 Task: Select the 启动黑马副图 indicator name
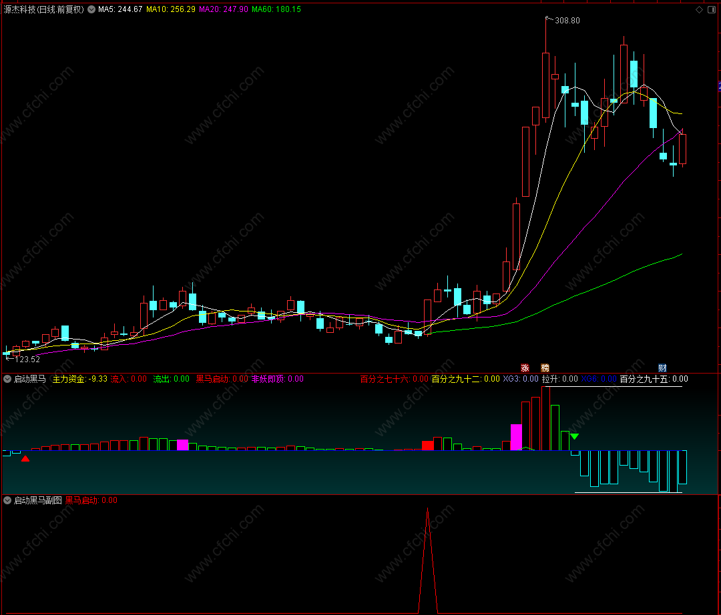point(37,500)
